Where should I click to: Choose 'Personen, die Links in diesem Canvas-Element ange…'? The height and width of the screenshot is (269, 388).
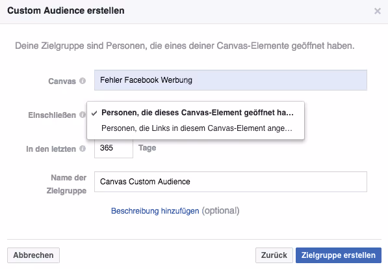pos(196,128)
